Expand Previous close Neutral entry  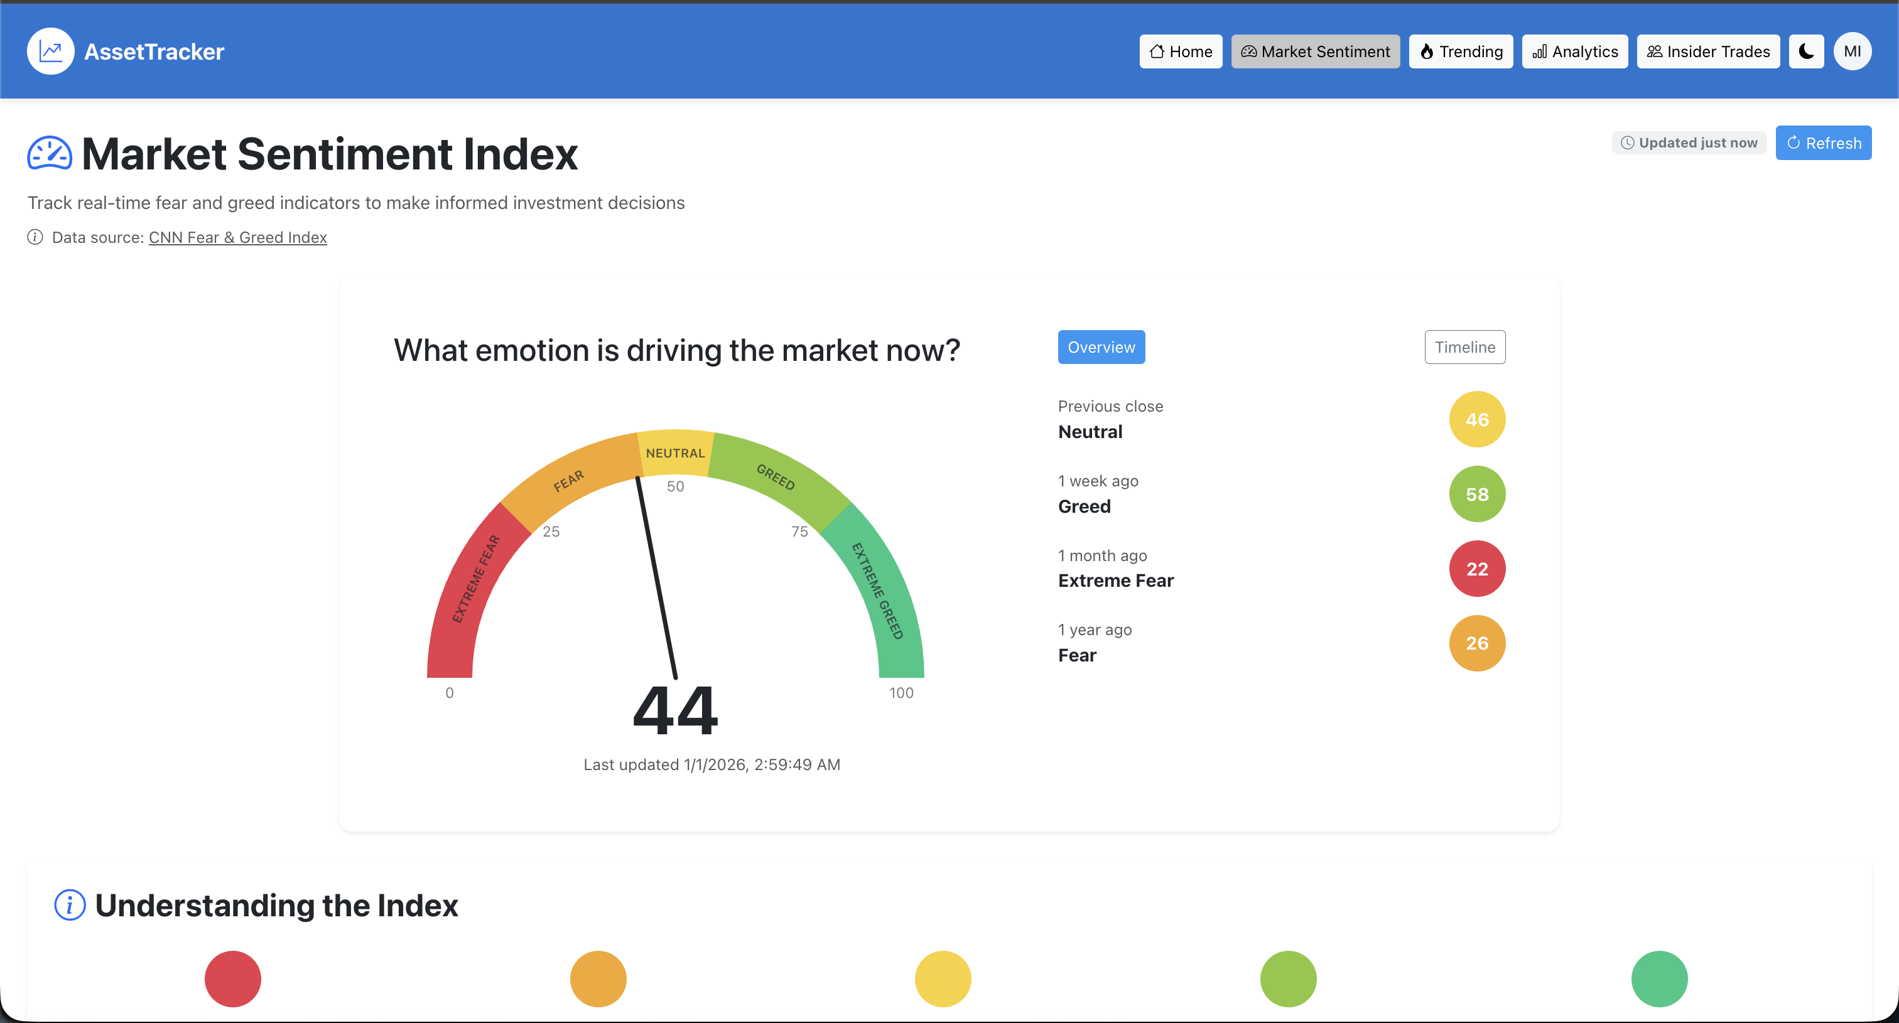tap(1110, 420)
